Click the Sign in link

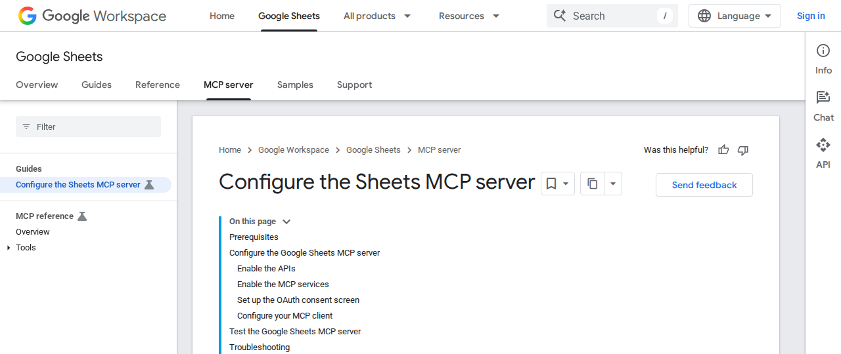point(811,16)
